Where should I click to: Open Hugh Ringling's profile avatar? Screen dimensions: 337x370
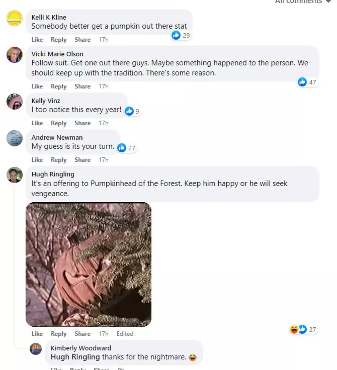click(14, 175)
